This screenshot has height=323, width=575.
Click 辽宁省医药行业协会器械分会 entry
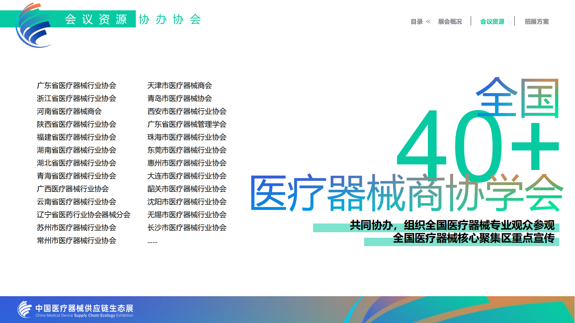[83, 215]
